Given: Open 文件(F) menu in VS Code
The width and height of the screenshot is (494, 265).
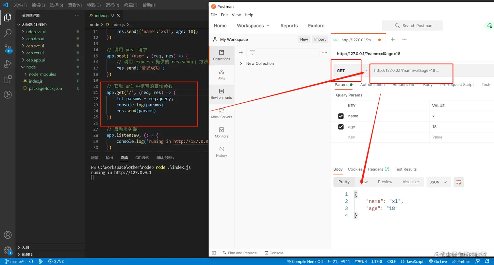Looking at the screenshot, I should click(20, 5).
